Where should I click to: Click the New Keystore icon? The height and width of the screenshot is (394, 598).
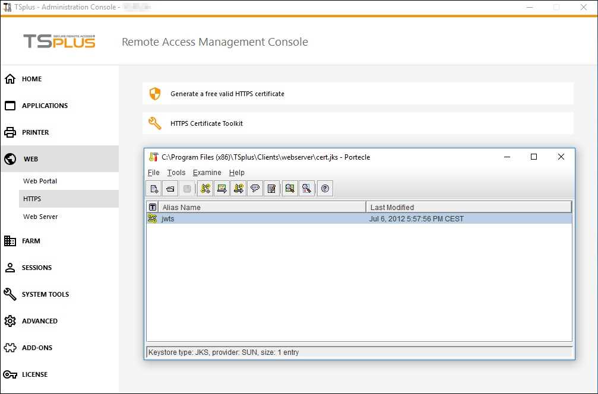pyautogui.click(x=153, y=188)
